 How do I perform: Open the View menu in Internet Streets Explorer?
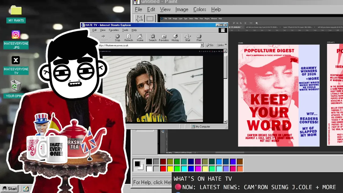tap(103, 30)
